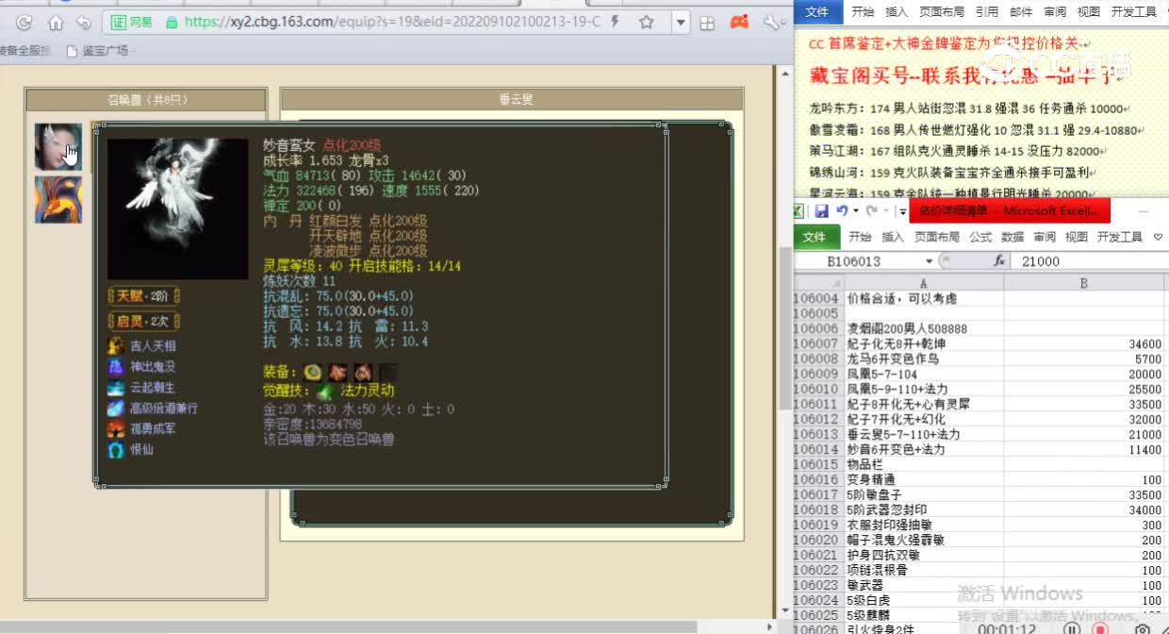Click Excel save icon in quick access toolbar
This screenshot has height=634, width=1169.
coord(821,210)
